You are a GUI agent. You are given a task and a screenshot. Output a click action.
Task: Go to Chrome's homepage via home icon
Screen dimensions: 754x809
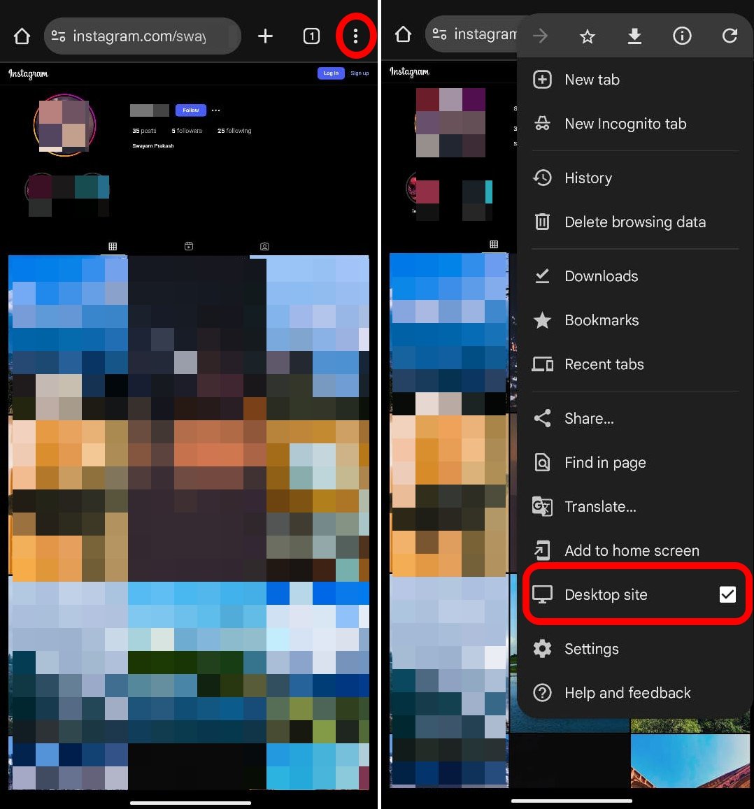click(21, 35)
